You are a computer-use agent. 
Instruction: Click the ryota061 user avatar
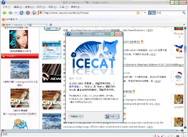[179, 99]
